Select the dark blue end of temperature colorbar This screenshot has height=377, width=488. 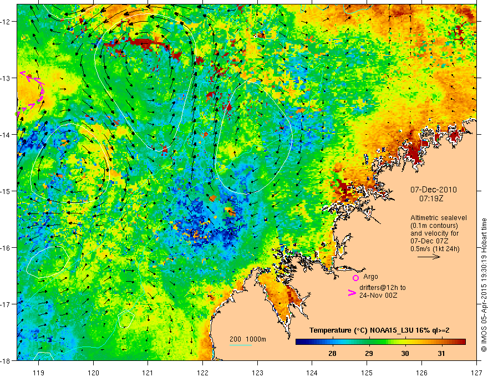(301, 342)
